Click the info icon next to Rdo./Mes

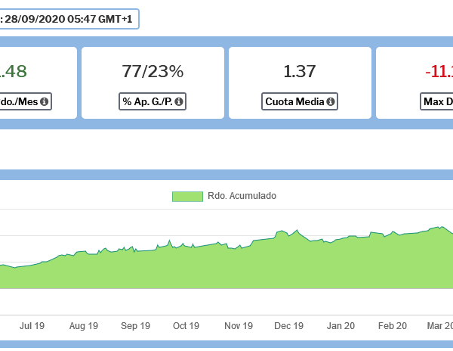tap(45, 101)
